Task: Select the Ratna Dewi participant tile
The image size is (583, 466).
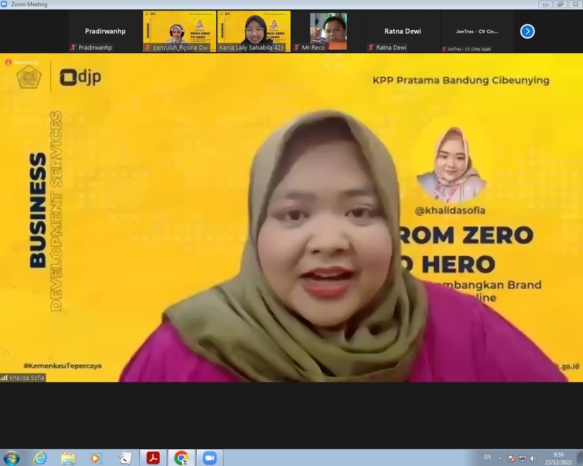Action: click(403, 31)
